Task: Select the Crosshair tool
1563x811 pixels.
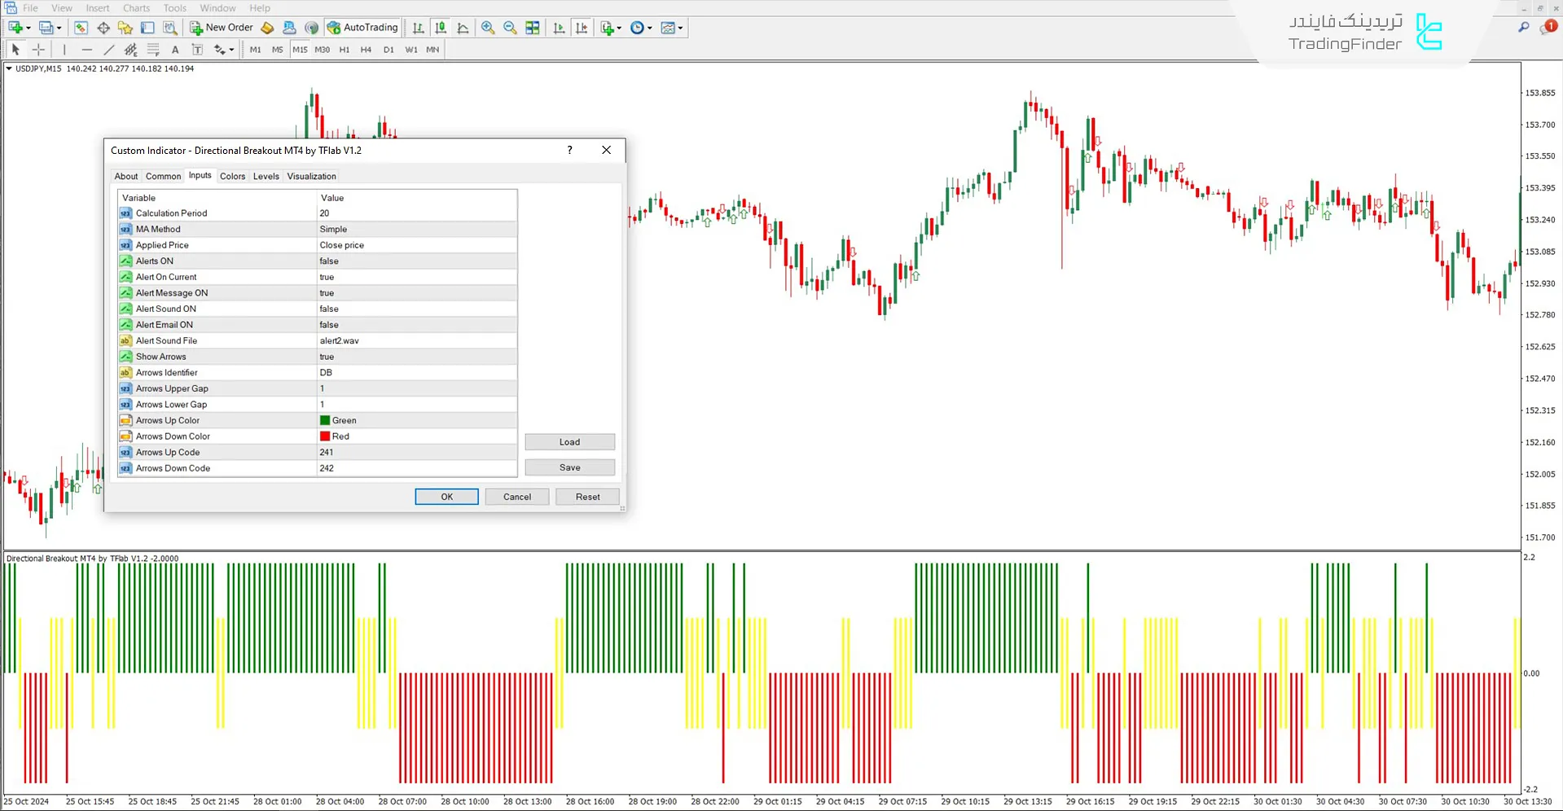Action: (38, 49)
